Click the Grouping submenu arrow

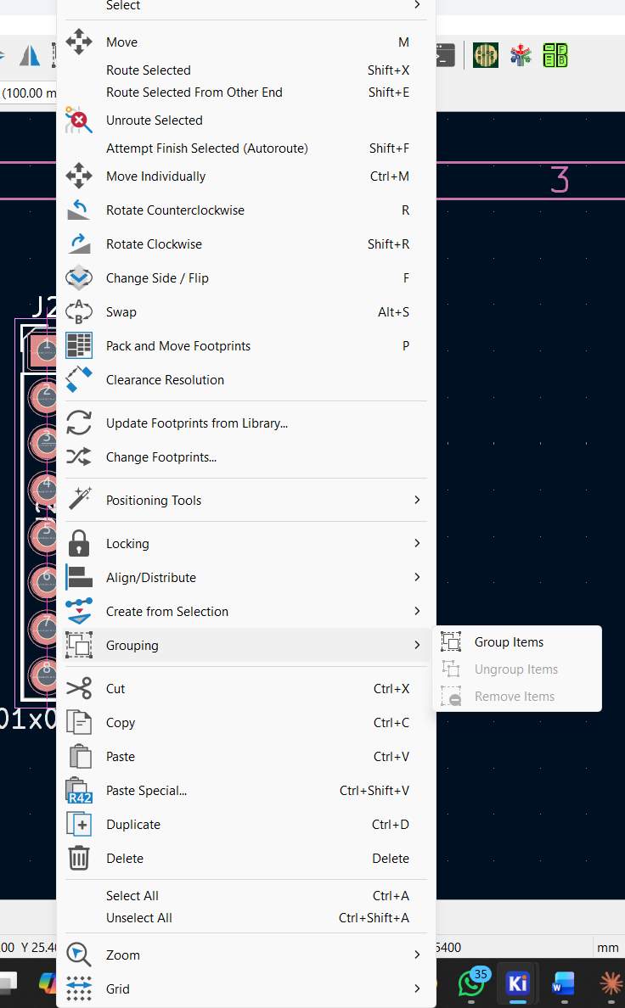(x=417, y=646)
